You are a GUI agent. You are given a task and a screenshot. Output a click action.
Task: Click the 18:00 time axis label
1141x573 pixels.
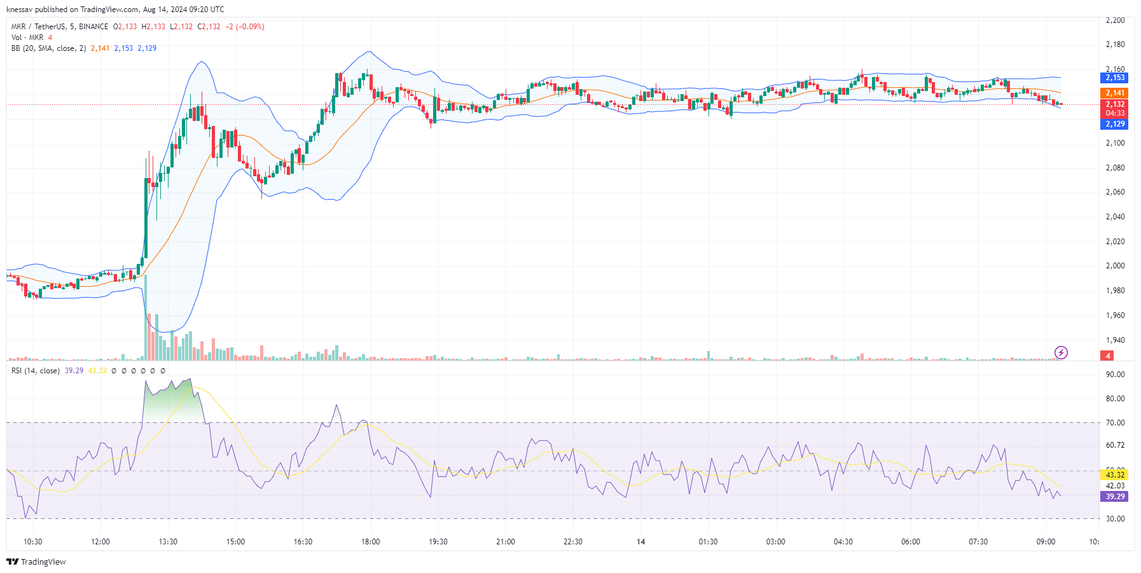[371, 542]
